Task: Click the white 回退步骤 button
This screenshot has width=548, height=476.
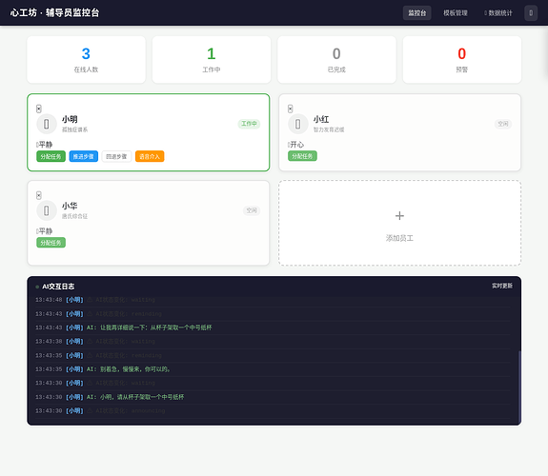Action: (x=116, y=156)
